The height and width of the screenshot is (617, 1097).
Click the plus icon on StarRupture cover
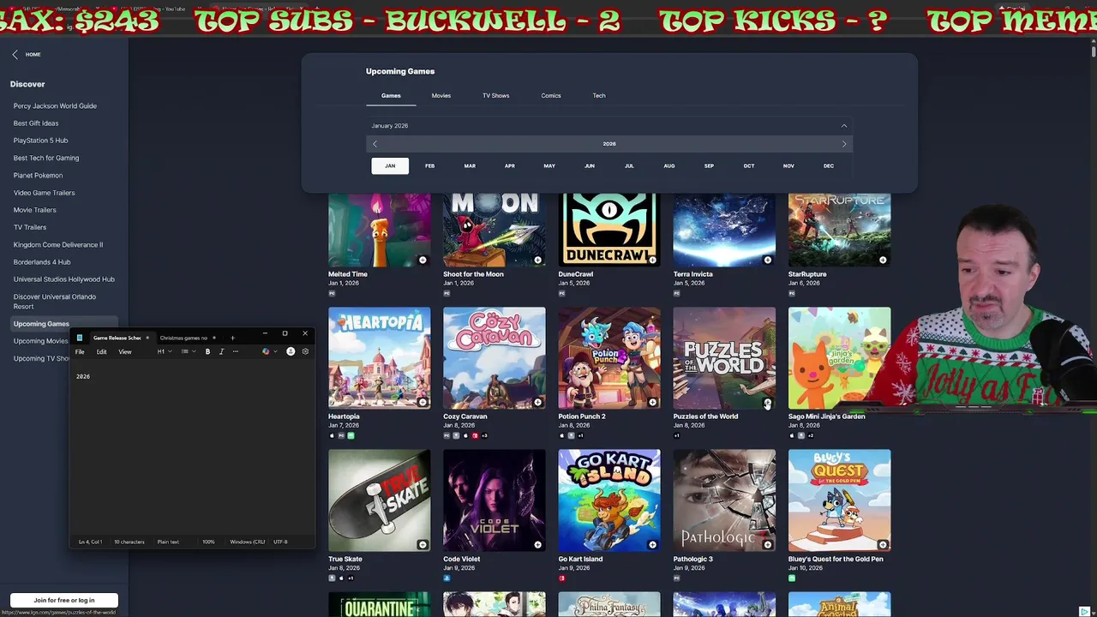pyautogui.click(x=883, y=260)
